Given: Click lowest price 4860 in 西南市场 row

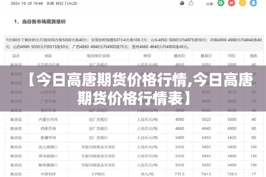Looking at the screenshot, I should pyautogui.click(x=180, y=129).
